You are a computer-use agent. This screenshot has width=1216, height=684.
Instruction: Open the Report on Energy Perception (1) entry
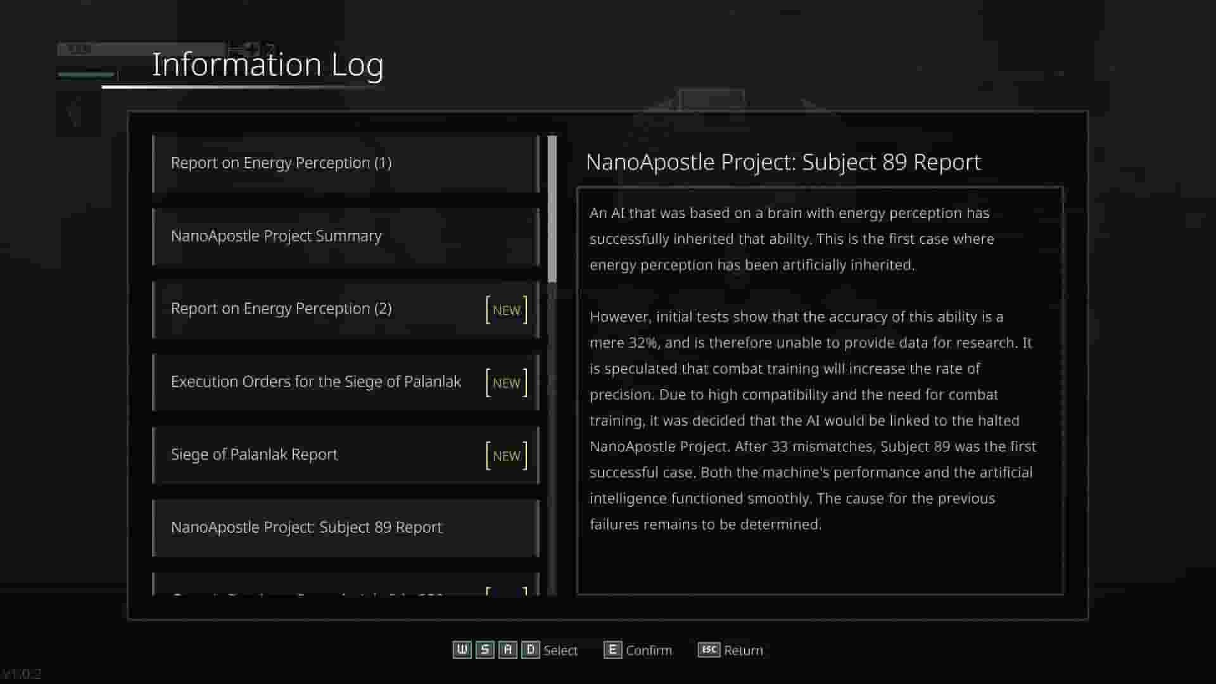(x=345, y=163)
